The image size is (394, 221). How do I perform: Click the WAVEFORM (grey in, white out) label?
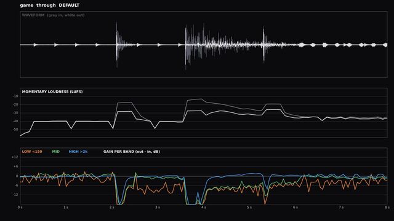pyautogui.click(x=53, y=15)
